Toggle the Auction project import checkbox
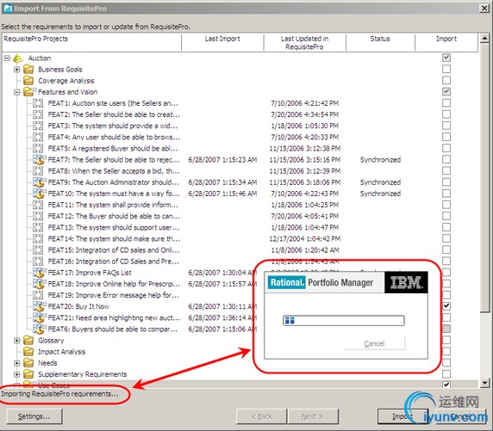Viewport: 493px width, 431px height. tap(446, 58)
